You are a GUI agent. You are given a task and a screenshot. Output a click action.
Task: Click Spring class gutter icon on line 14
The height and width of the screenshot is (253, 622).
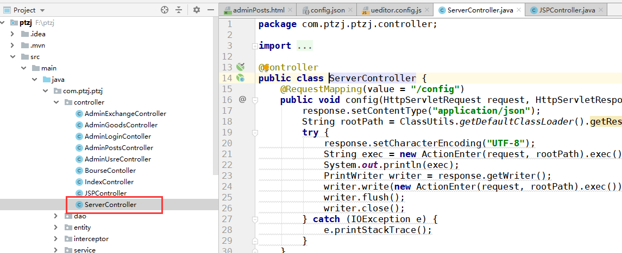[x=241, y=78]
